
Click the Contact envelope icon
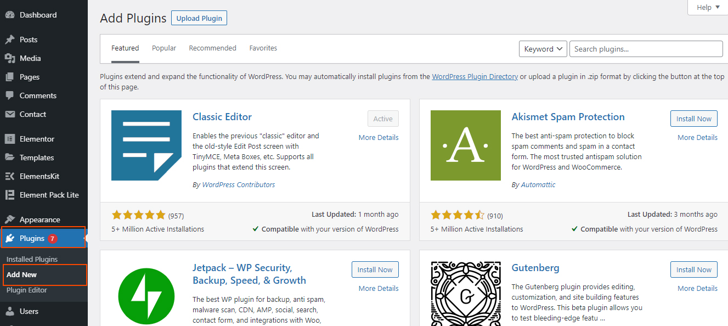10,114
